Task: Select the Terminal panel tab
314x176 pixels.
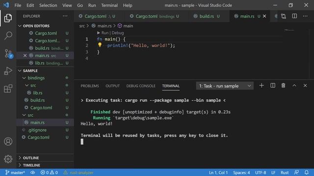Action: pos(171,86)
